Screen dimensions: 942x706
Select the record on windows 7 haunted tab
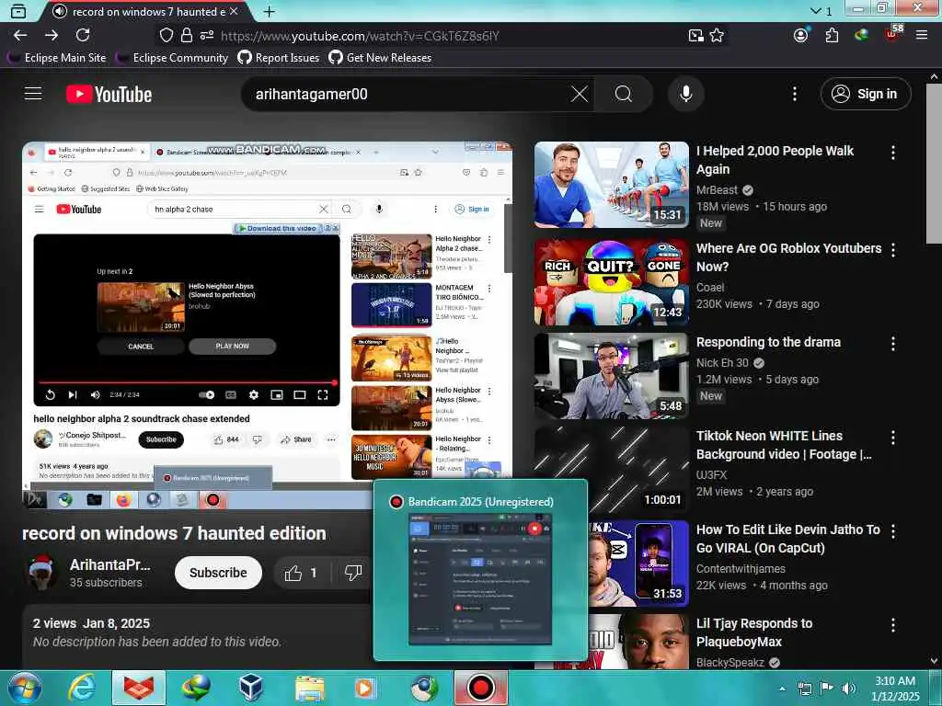[145, 11]
